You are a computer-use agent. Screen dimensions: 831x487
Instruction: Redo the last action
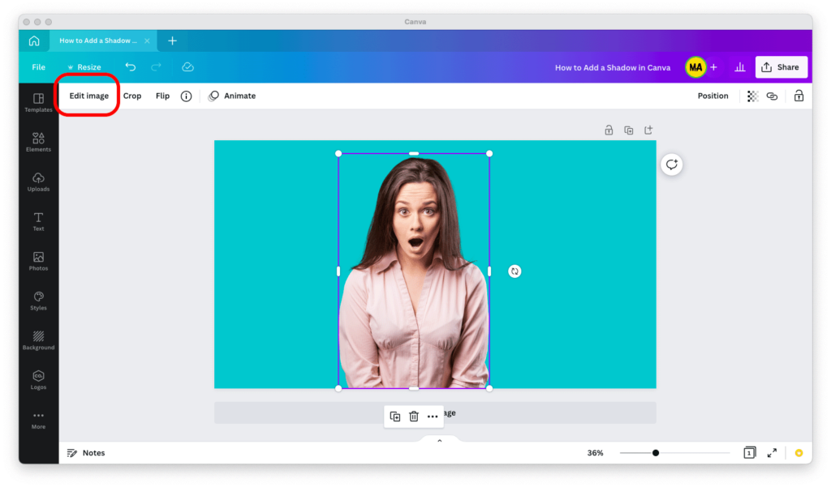156,67
